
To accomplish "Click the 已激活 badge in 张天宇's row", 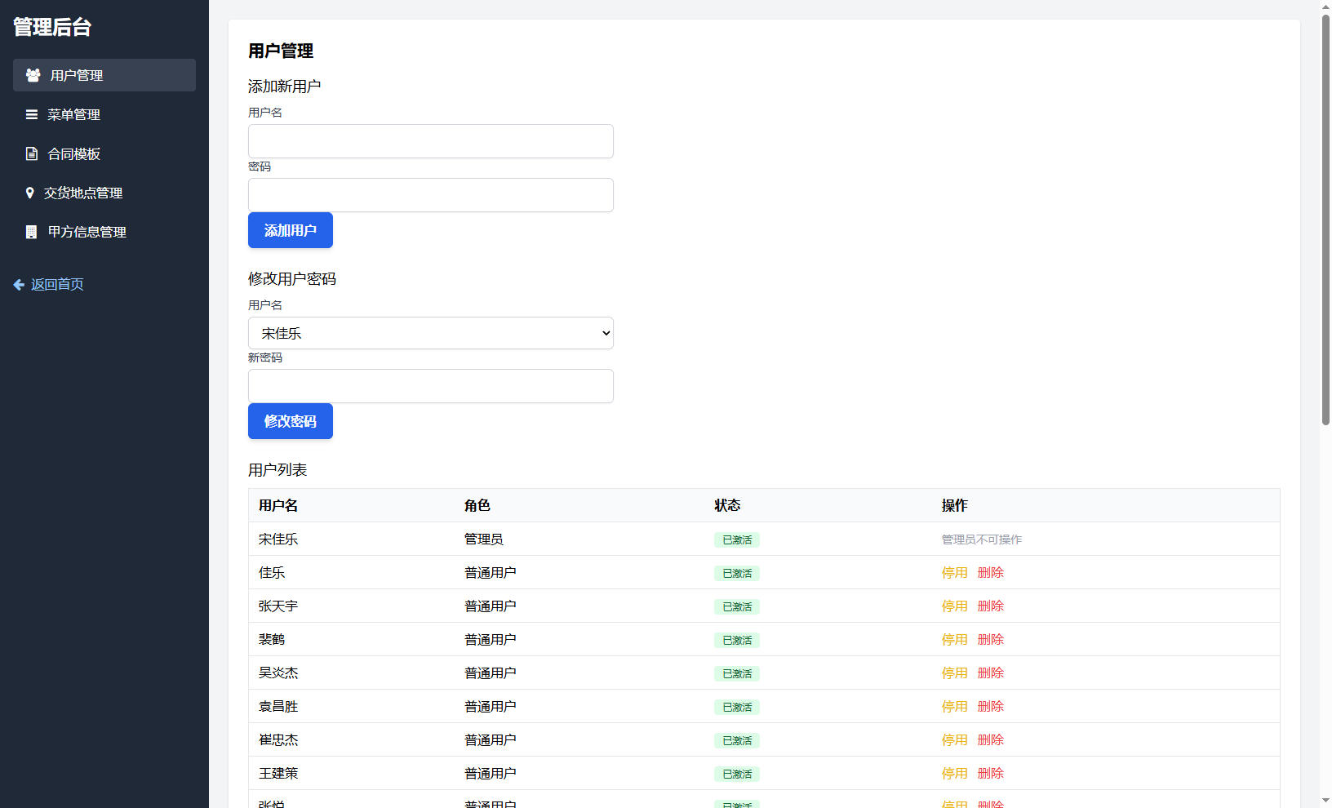I will click(x=737, y=607).
